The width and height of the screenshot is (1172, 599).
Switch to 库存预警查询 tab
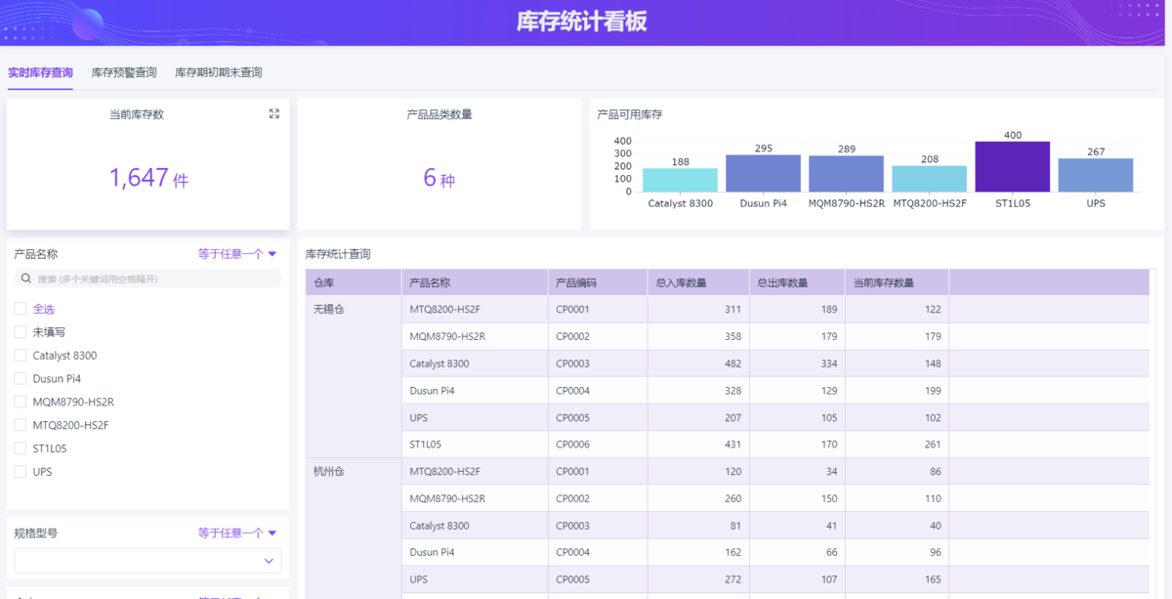[x=124, y=73]
